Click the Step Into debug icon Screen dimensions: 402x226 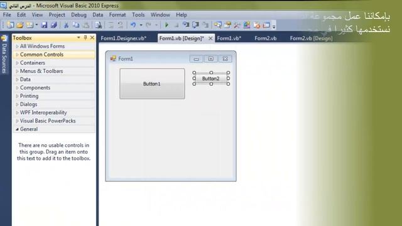tap(186, 25)
